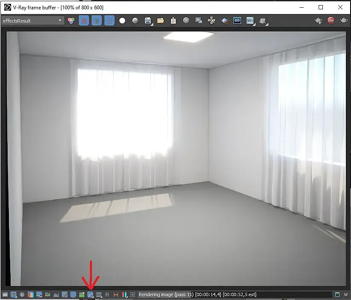The width and height of the screenshot is (351, 300).
Task: Toggle the green square status bar icon
Action: click(x=337, y=294)
